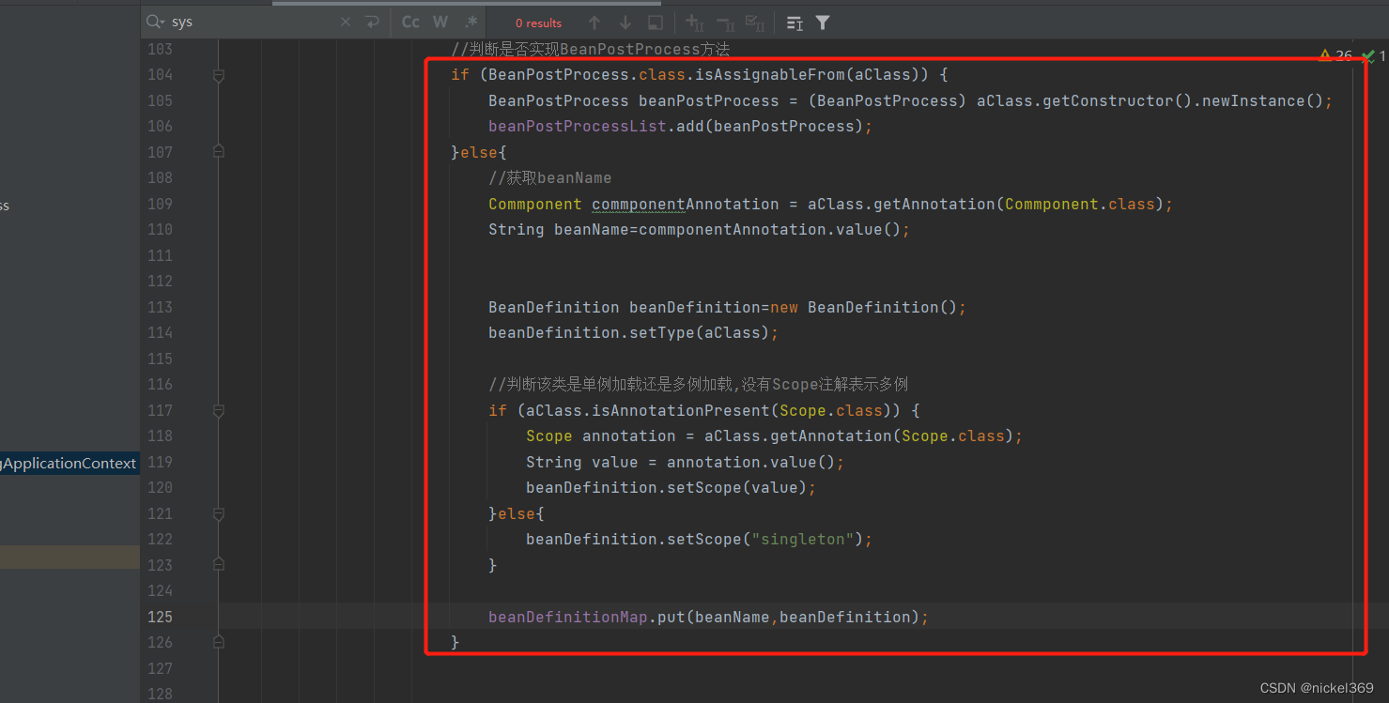Image resolution: width=1389 pixels, height=703 pixels.
Task: Click fold end marker at line 123
Action: pos(219,565)
